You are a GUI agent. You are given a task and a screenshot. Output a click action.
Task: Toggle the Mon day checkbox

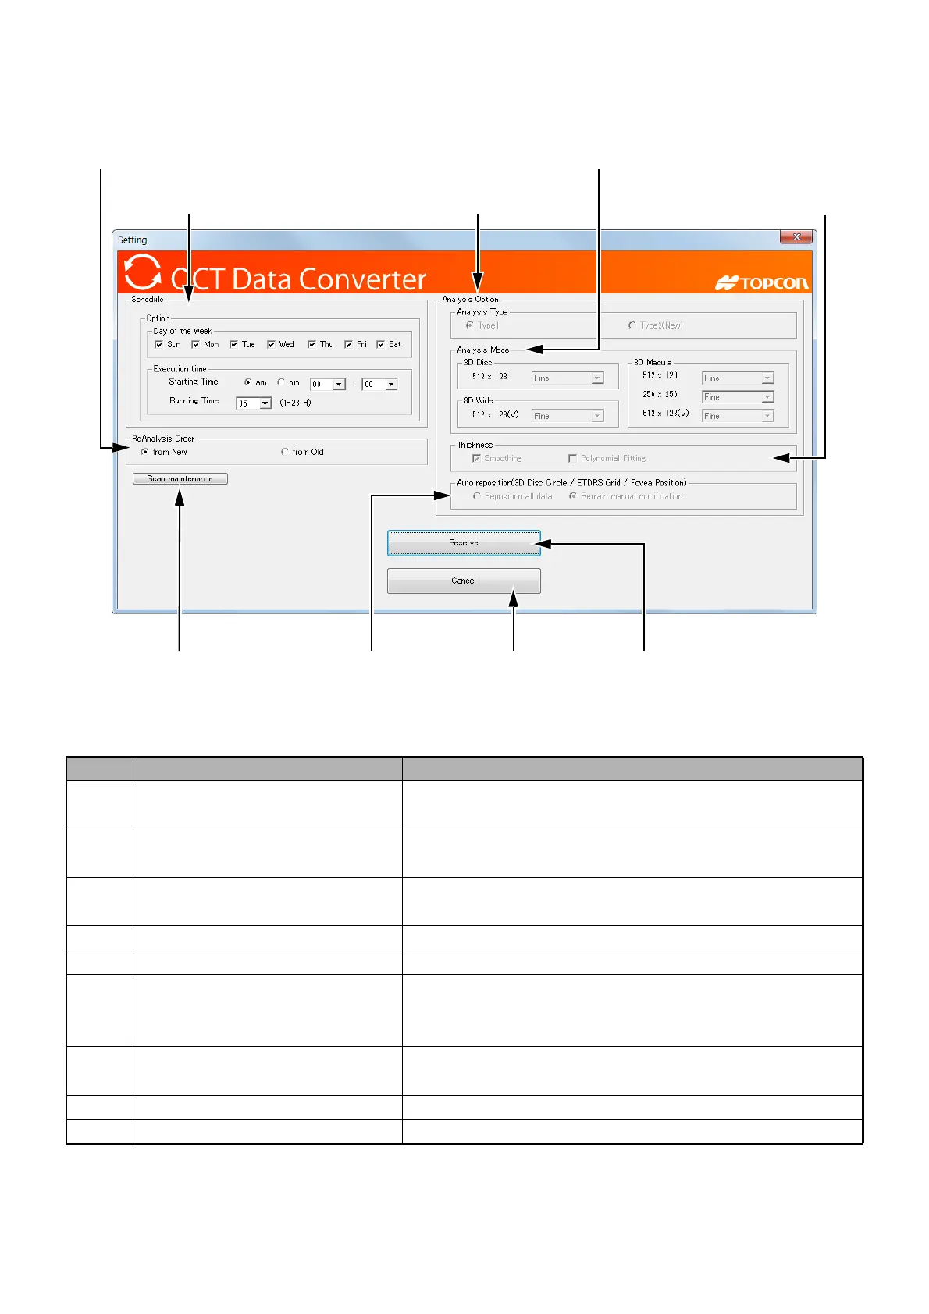pyautogui.click(x=196, y=344)
